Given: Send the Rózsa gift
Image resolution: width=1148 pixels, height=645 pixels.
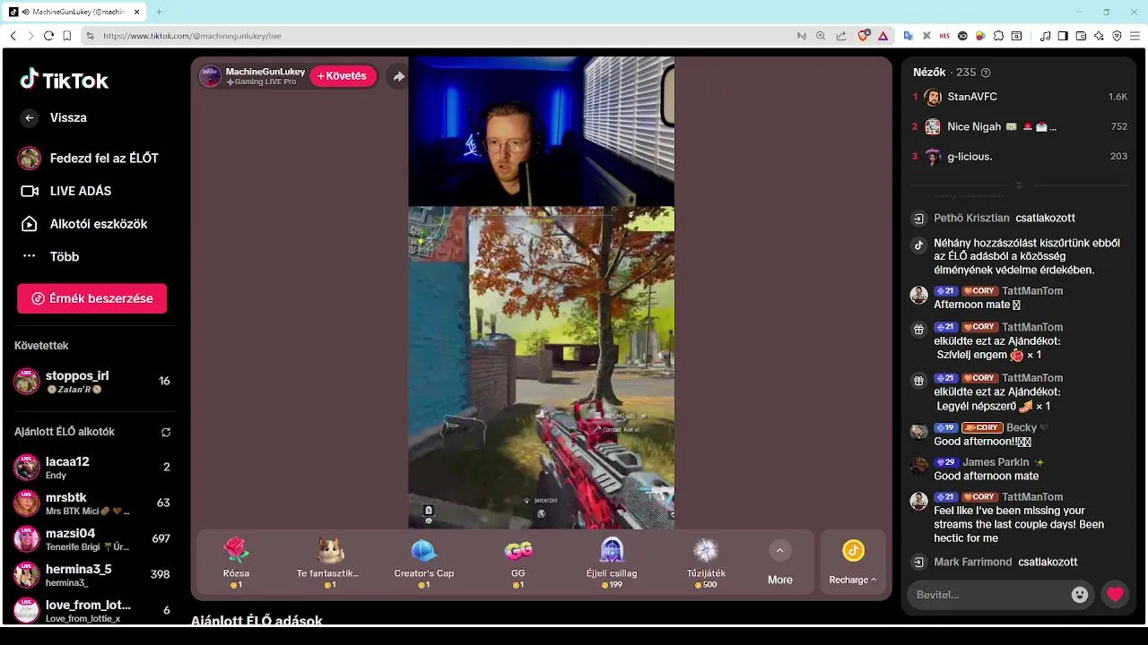Looking at the screenshot, I should [236, 563].
